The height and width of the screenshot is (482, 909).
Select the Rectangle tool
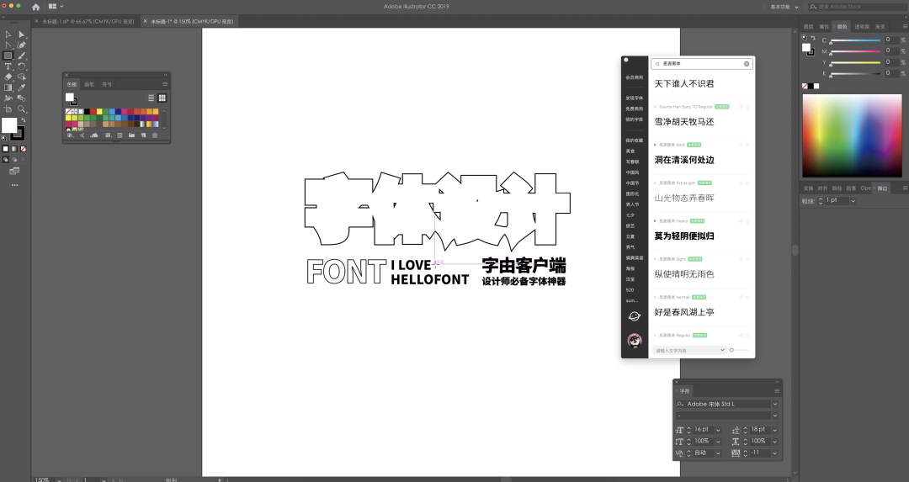click(8, 56)
